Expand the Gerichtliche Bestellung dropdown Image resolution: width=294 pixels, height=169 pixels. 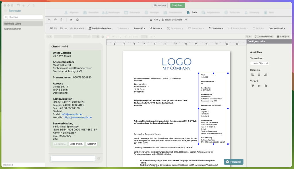coord(100,28)
